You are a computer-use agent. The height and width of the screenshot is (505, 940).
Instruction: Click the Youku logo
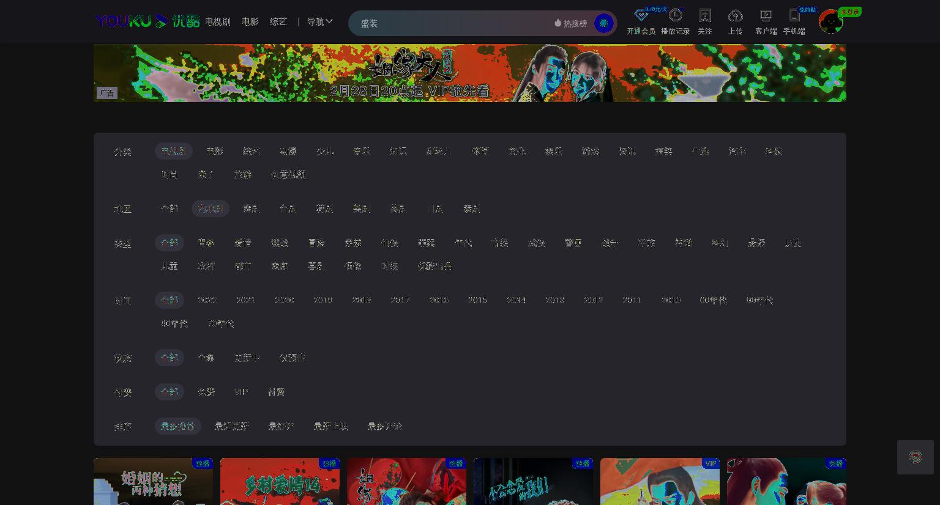coord(147,21)
